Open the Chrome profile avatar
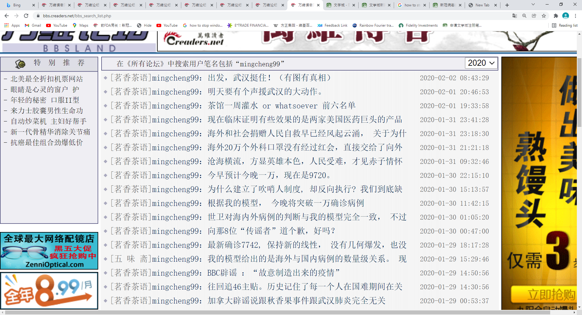Viewport: 582px width, 315px height. pos(565,16)
